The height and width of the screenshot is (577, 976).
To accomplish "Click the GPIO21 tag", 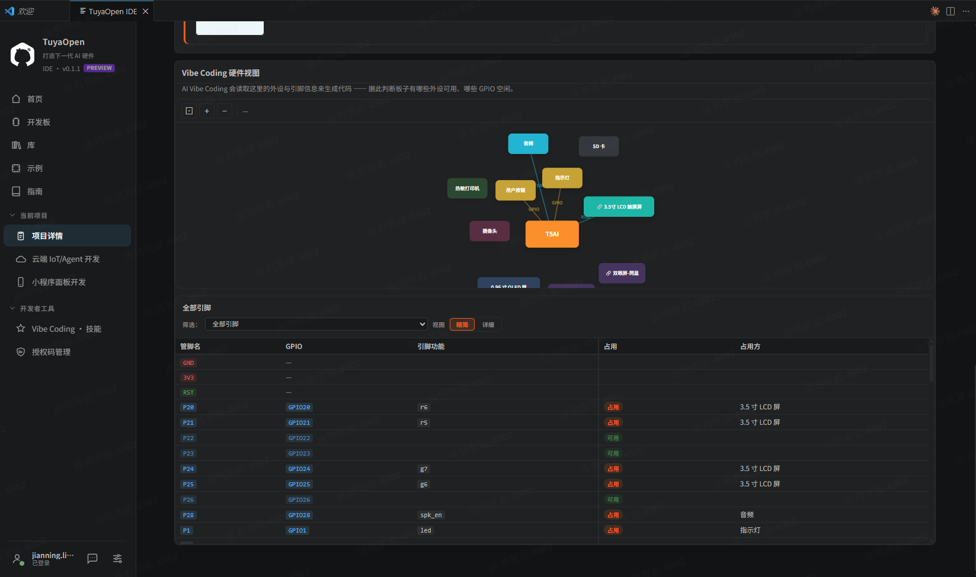I will (x=299, y=422).
